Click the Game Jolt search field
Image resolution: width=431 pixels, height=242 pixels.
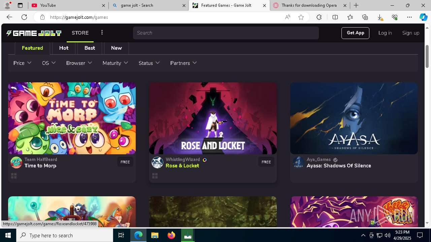226,33
